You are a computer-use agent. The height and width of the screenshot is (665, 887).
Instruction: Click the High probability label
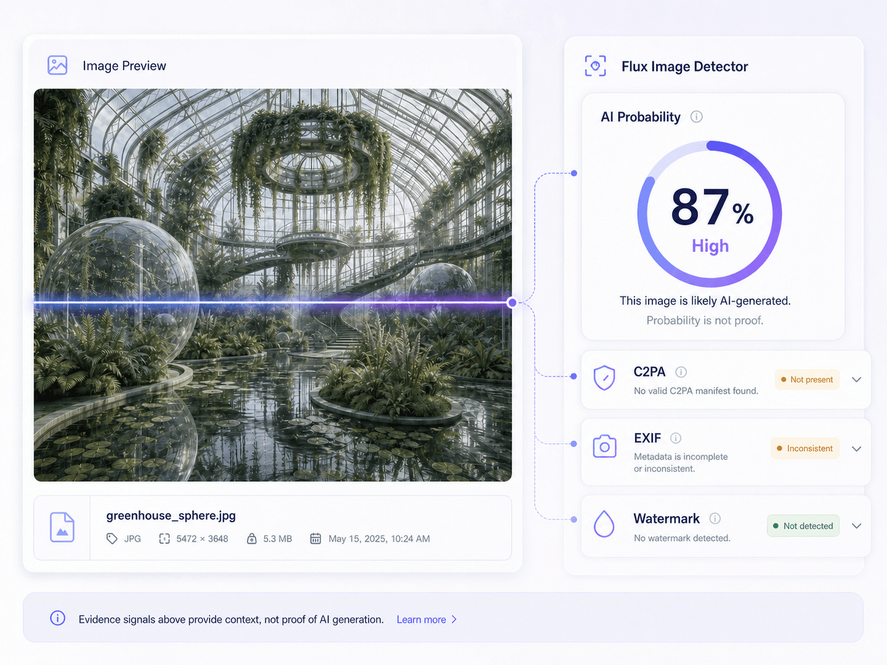coord(711,246)
